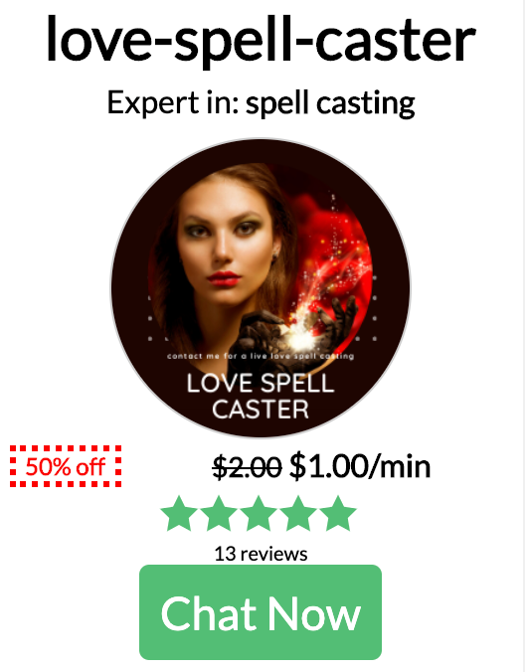Click the word 'reviews' under the stars
This screenshot has height=672, width=529.
coord(273,554)
